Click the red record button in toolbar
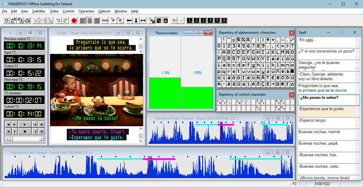363x187 pixels. pyautogui.click(x=74, y=20)
